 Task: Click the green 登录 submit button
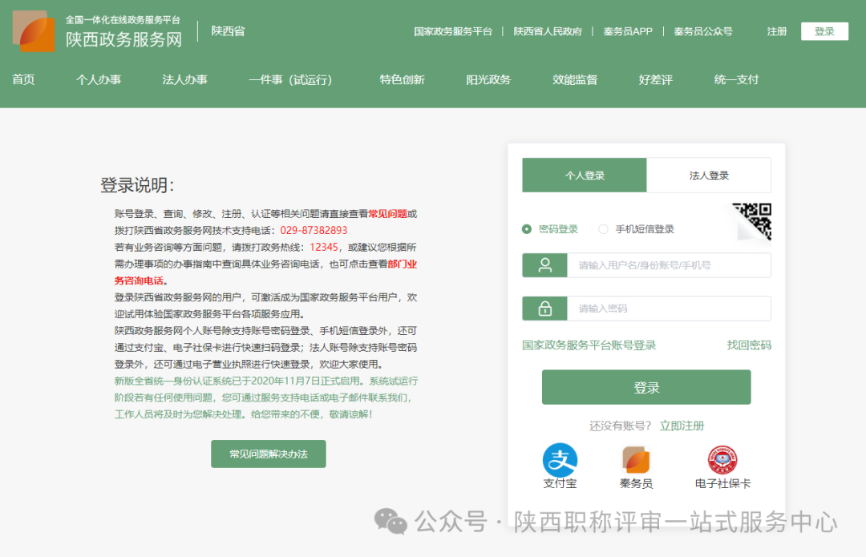[646, 387]
